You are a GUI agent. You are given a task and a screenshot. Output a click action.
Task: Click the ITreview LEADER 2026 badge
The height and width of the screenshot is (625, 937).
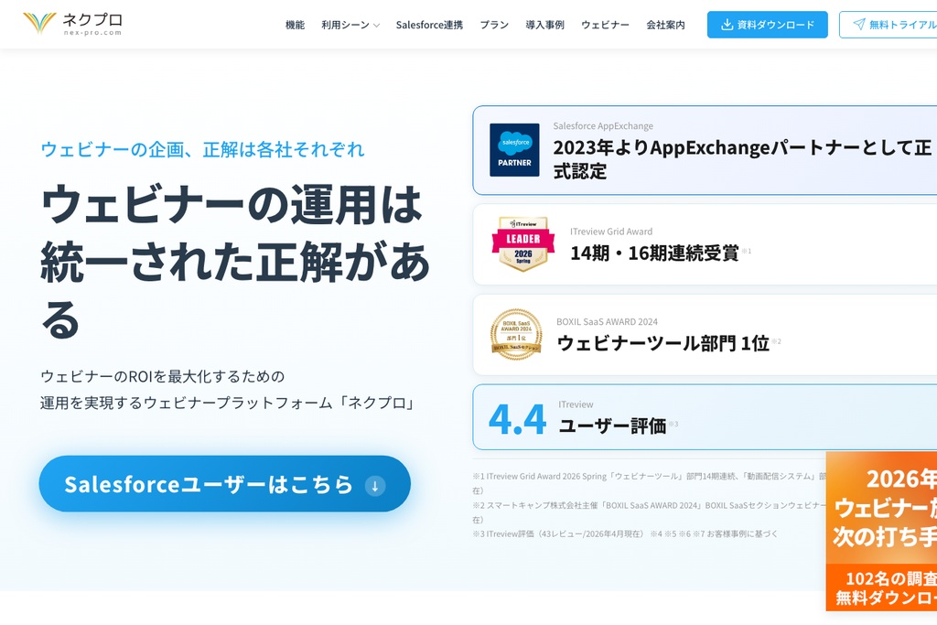[522, 243]
